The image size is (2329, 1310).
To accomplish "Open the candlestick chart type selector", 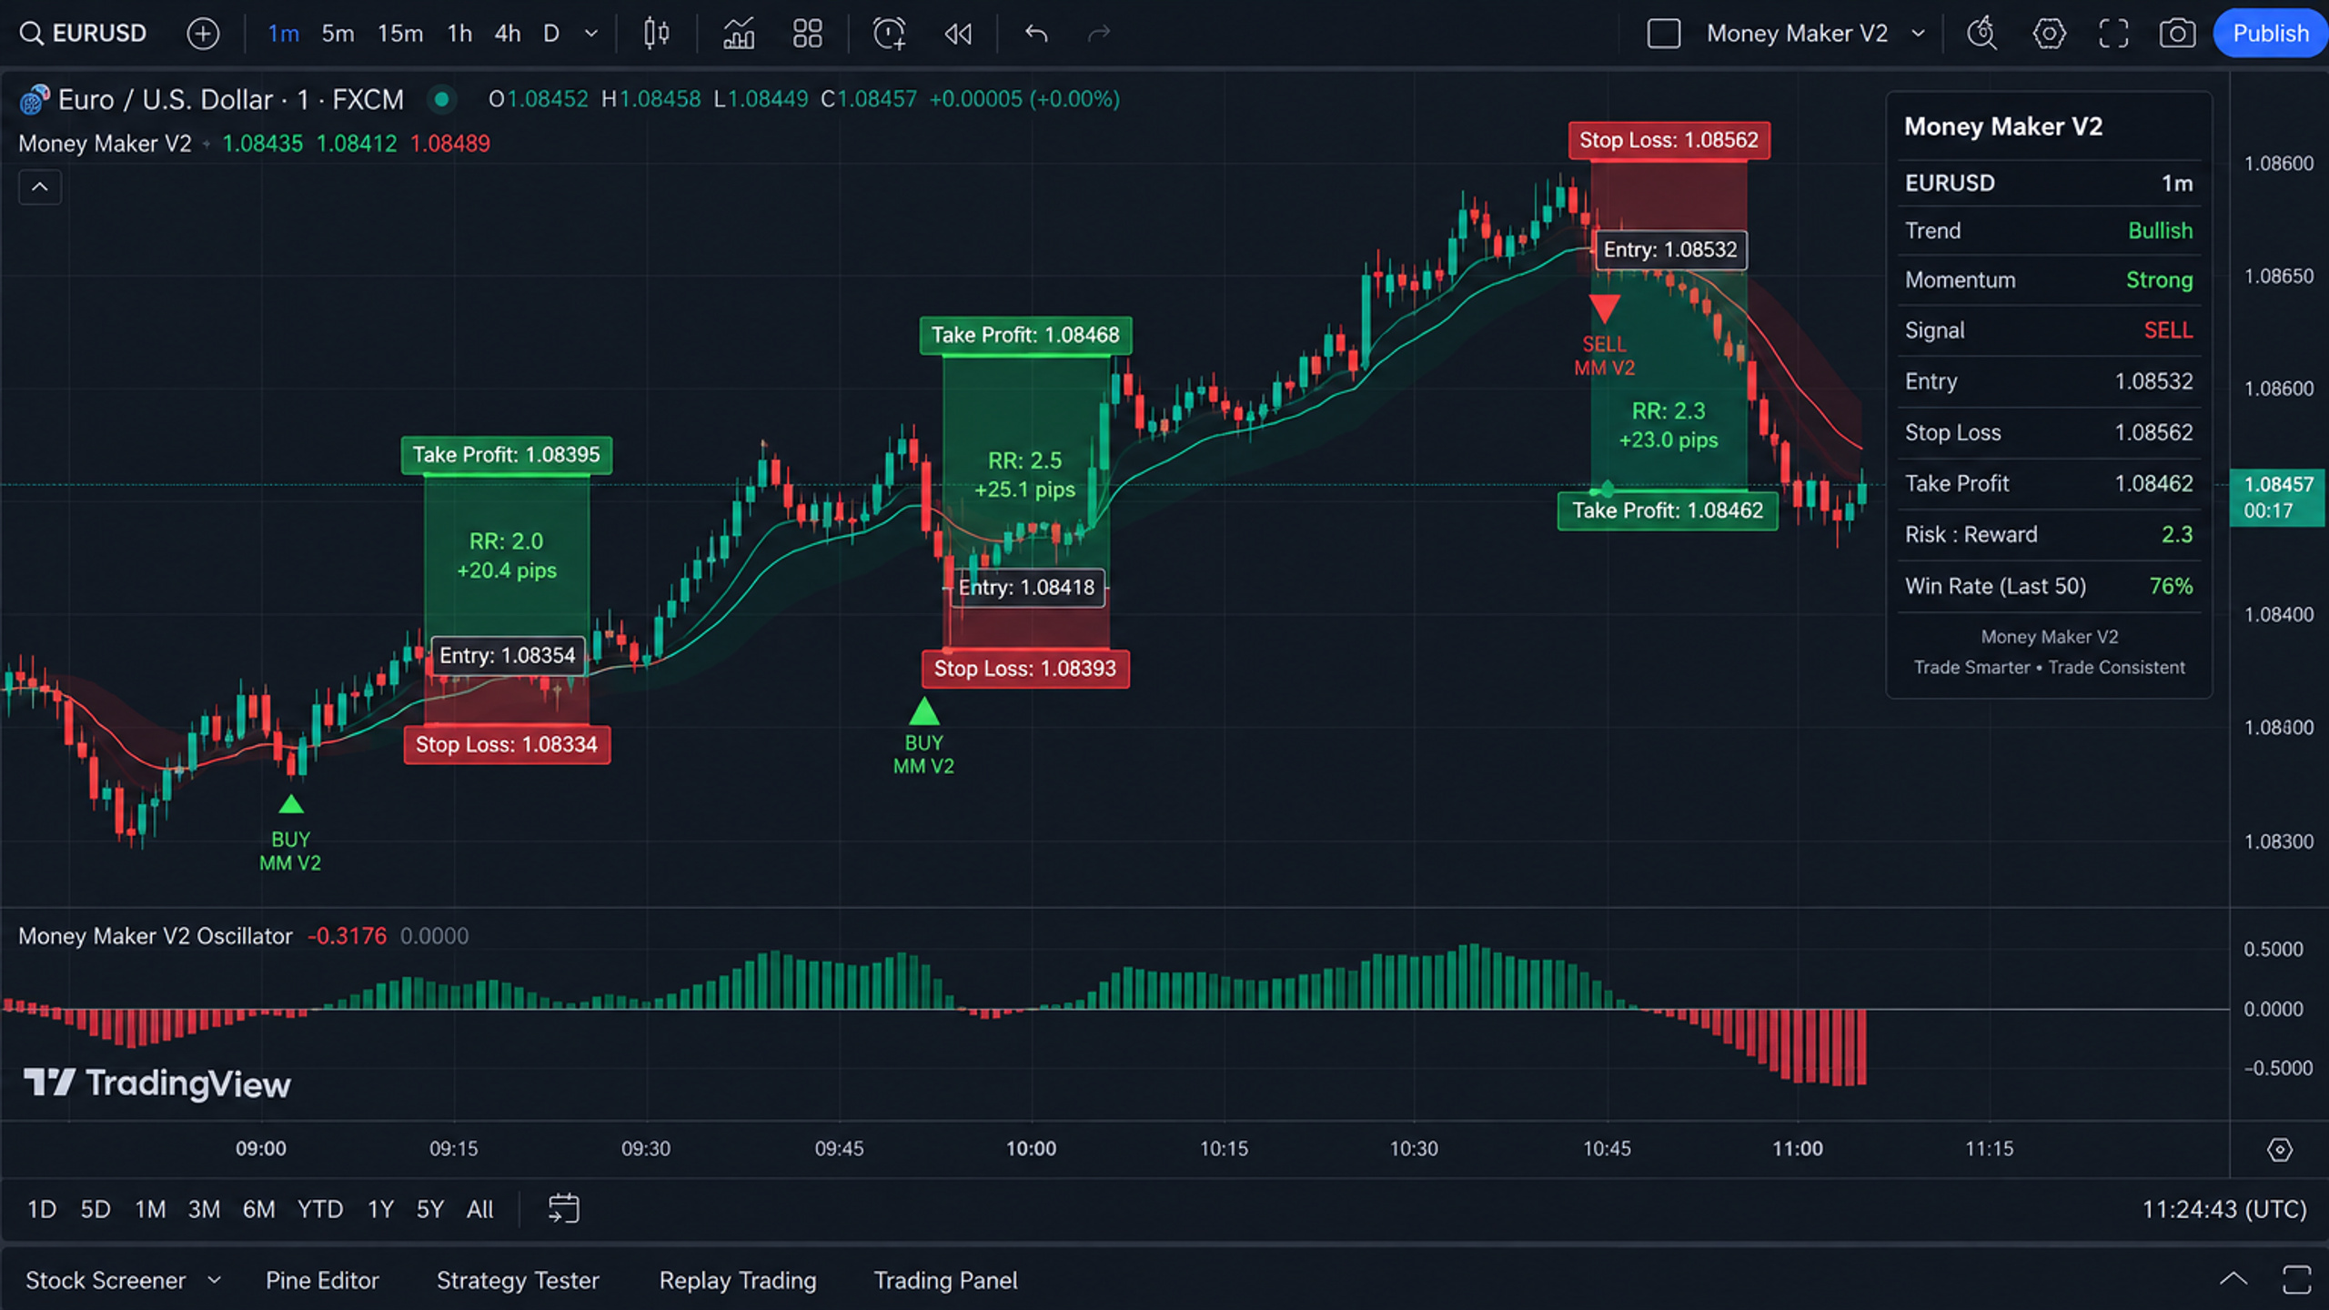I will (x=656, y=34).
